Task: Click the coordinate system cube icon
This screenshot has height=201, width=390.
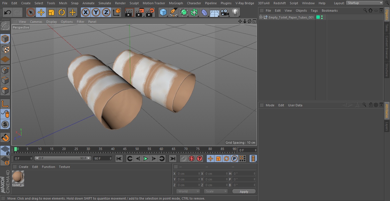Action: [117, 12]
